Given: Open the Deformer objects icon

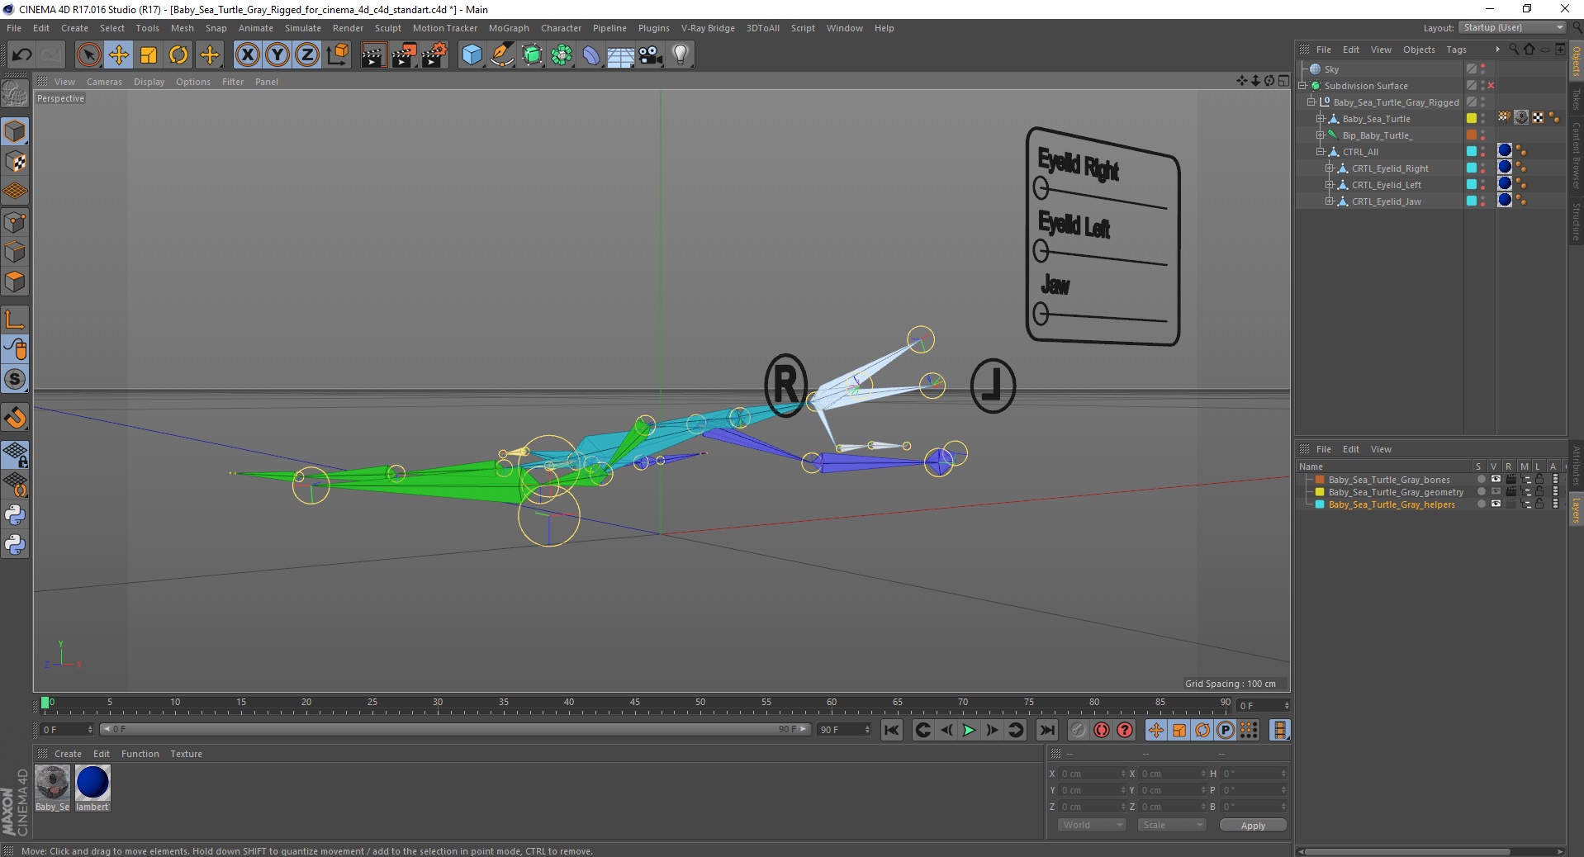Looking at the screenshot, I should [591, 55].
